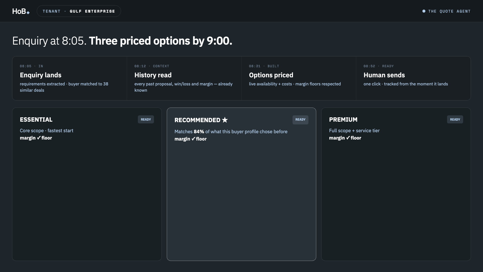Viewport: 483px width, 272px height.
Task: Click the '84%' match figure
Action: pos(199,132)
